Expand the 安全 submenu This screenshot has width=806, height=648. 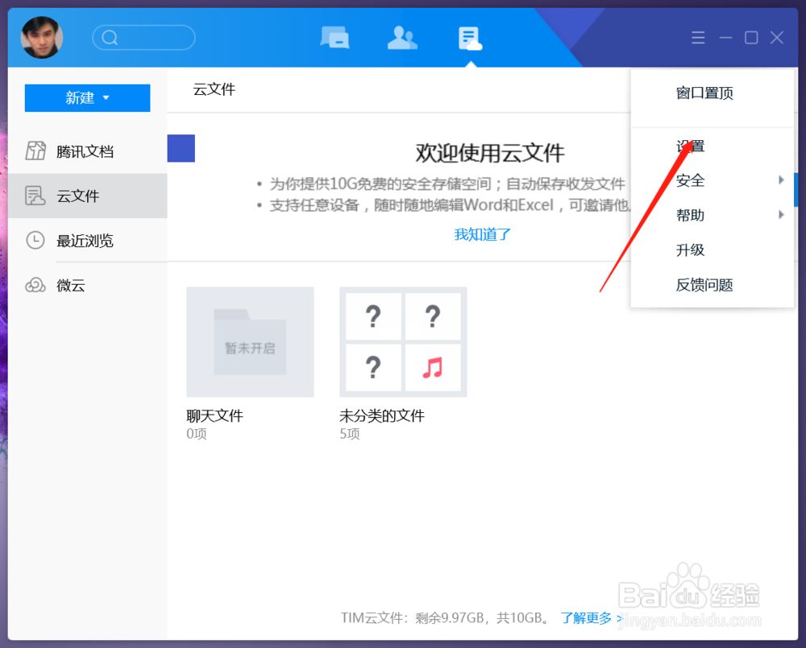point(690,180)
